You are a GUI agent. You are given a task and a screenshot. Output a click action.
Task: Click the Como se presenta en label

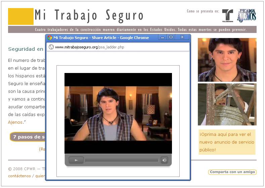(x=203, y=11)
